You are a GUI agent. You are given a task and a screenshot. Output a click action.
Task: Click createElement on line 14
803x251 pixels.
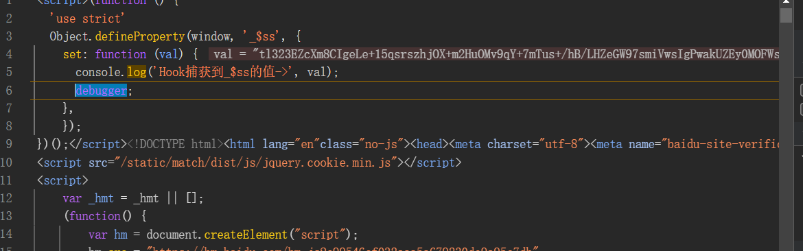point(246,235)
